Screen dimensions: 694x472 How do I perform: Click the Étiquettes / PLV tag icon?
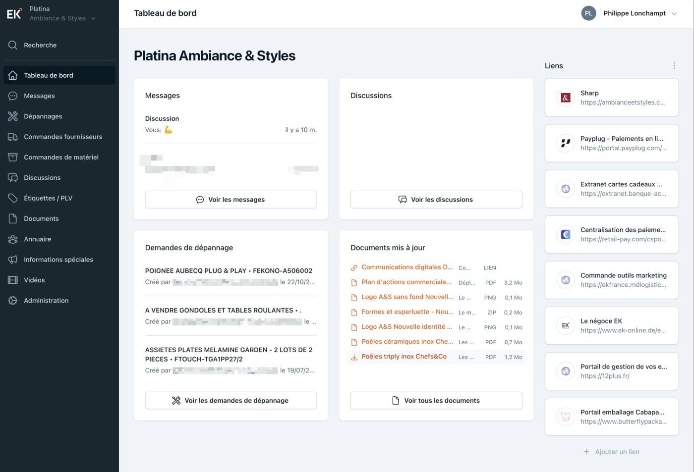(13, 198)
